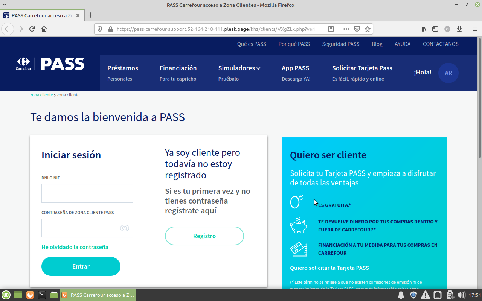Focus the contraseña password field
This screenshot has height=301, width=482.
87,228
